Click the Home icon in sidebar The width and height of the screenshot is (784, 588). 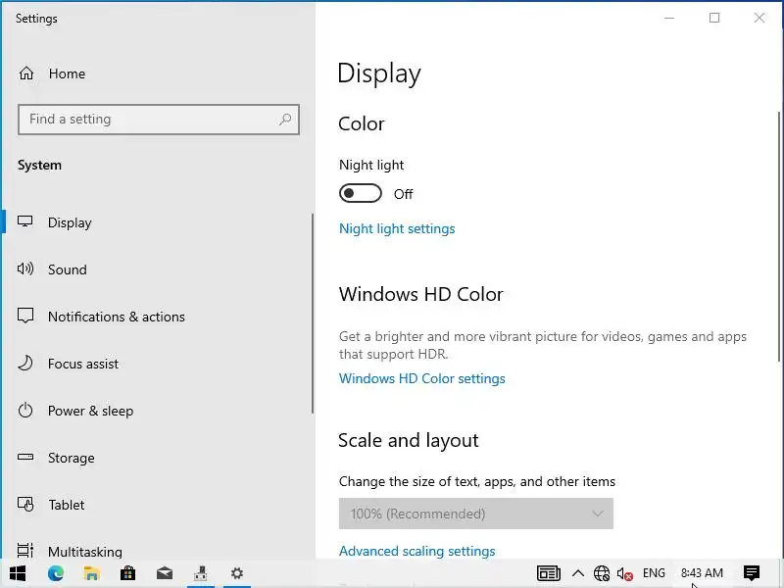tap(26, 73)
